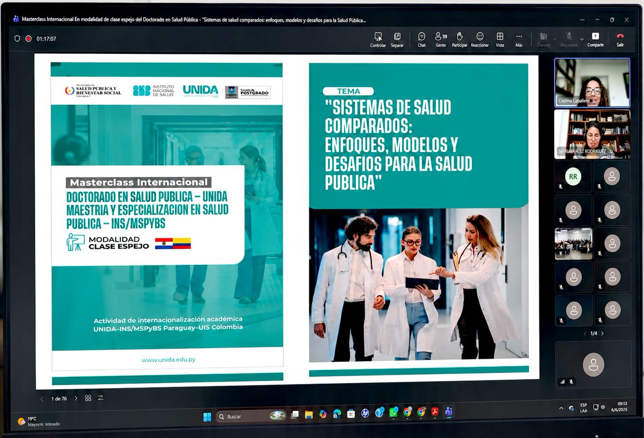Open the slide grid overview icon
The width and height of the screenshot is (644, 438).
(88, 398)
